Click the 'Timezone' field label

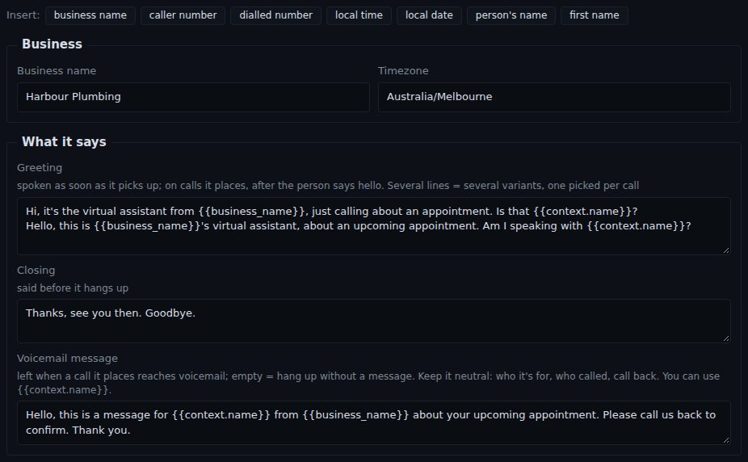click(x=403, y=71)
